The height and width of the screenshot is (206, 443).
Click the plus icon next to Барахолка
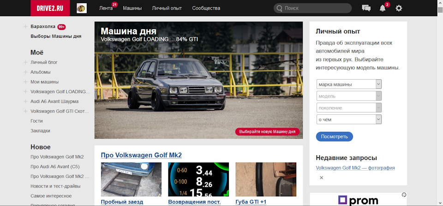point(25,27)
